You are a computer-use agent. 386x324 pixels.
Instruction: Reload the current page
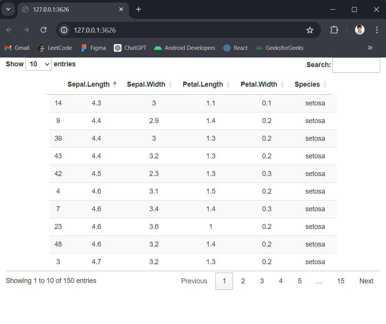[x=43, y=30]
